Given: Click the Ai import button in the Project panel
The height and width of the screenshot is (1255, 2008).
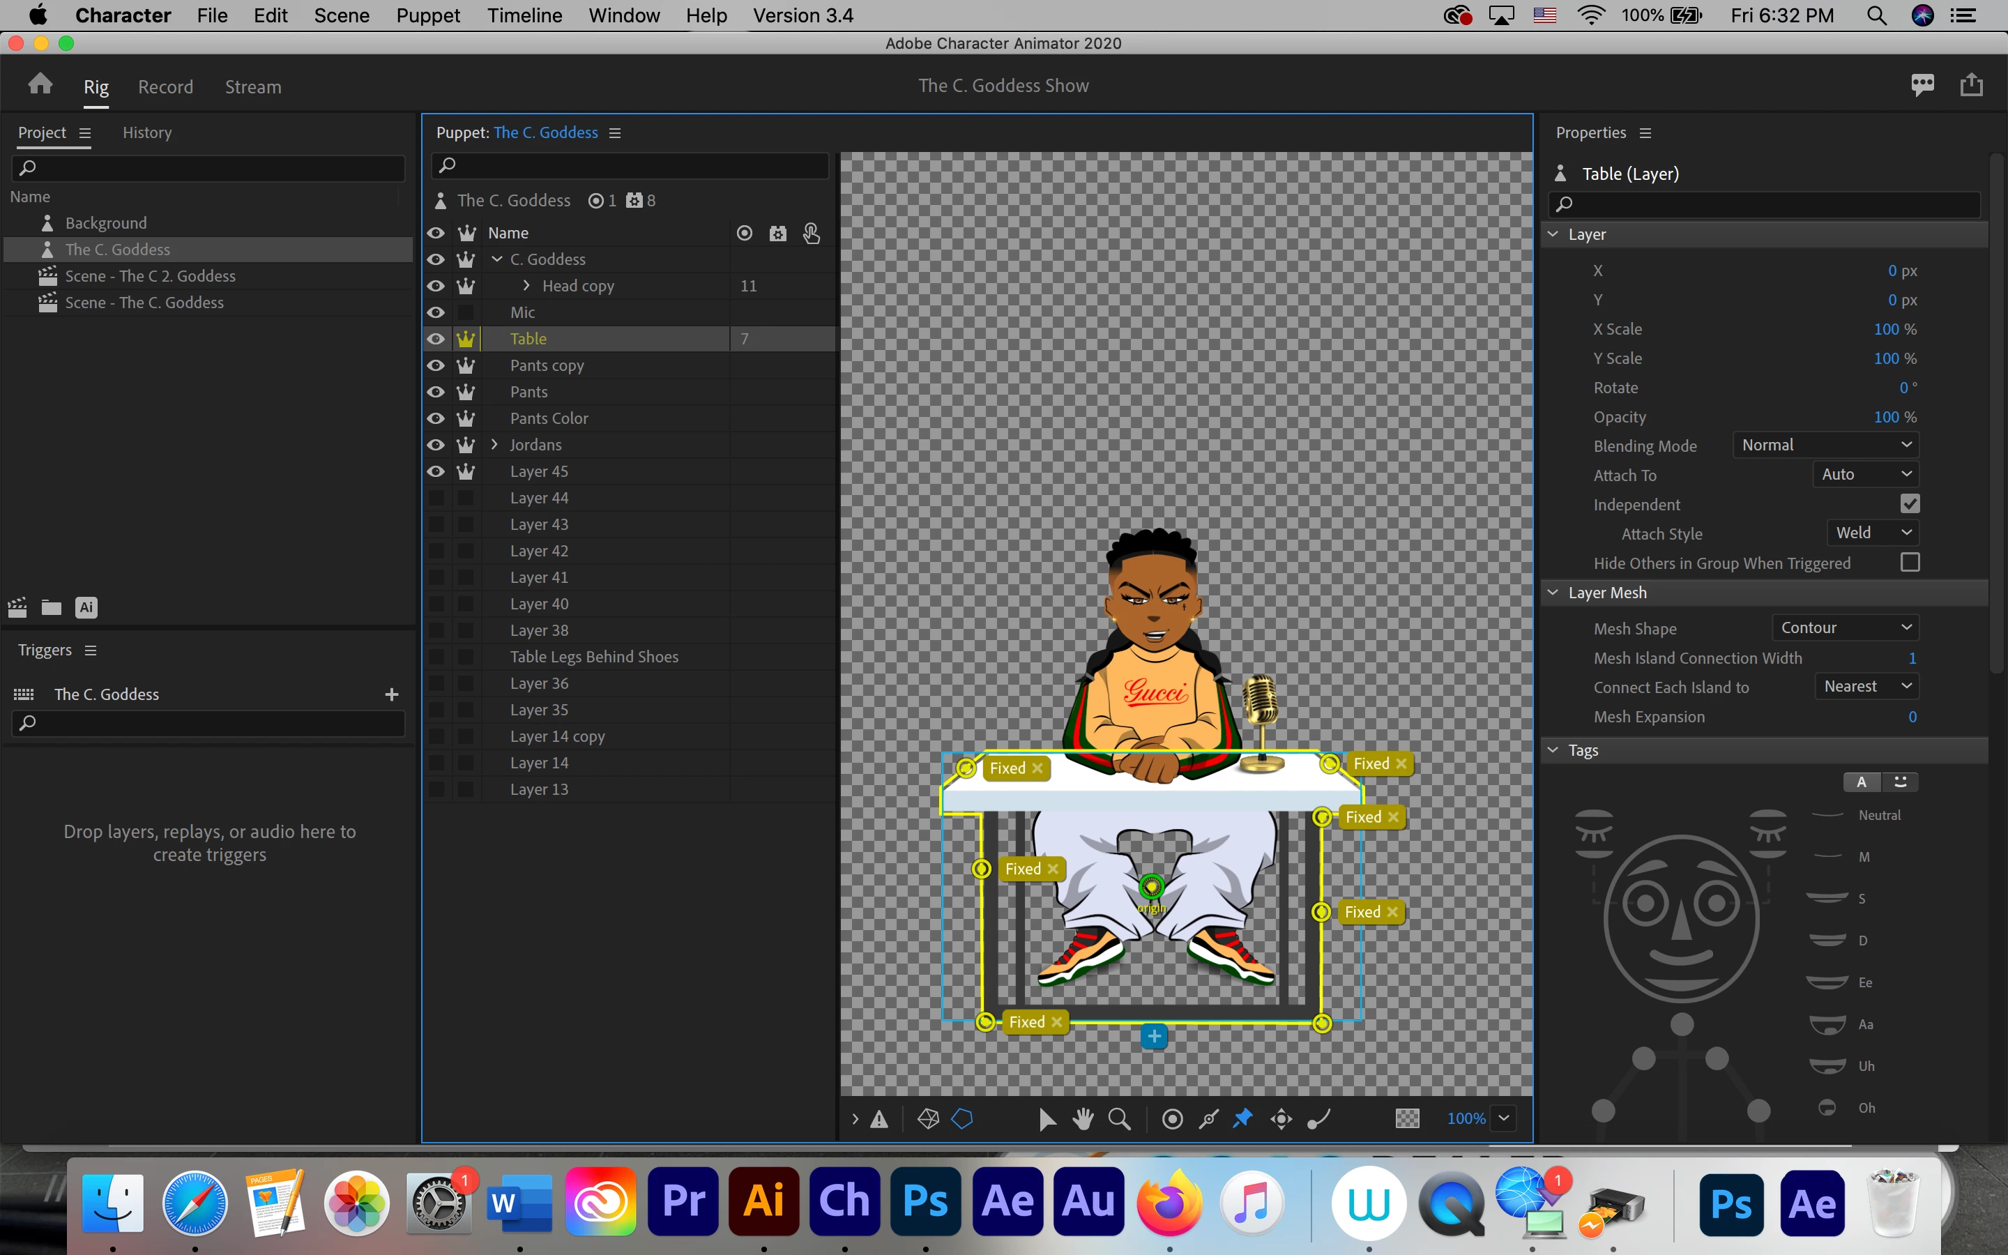Looking at the screenshot, I should point(86,607).
